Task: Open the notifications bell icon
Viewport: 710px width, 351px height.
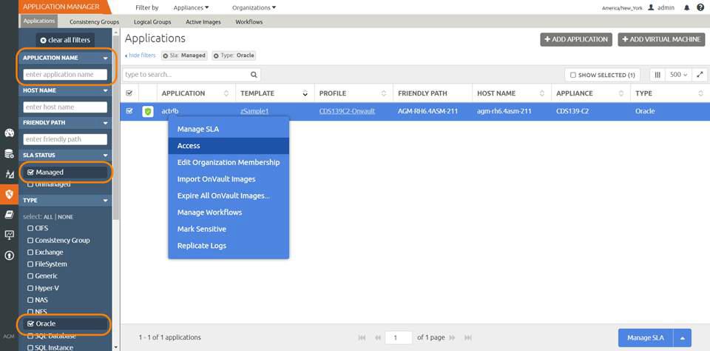Action: pyautogui.click(x=687, y=7)
